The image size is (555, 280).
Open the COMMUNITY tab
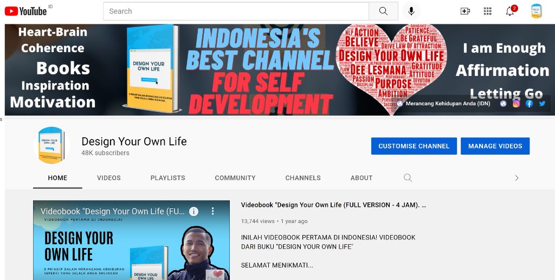point(235,178)
